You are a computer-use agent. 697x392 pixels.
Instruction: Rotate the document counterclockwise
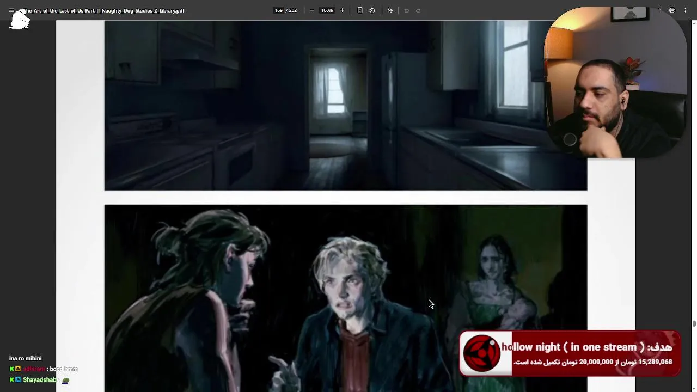(372, 10)
